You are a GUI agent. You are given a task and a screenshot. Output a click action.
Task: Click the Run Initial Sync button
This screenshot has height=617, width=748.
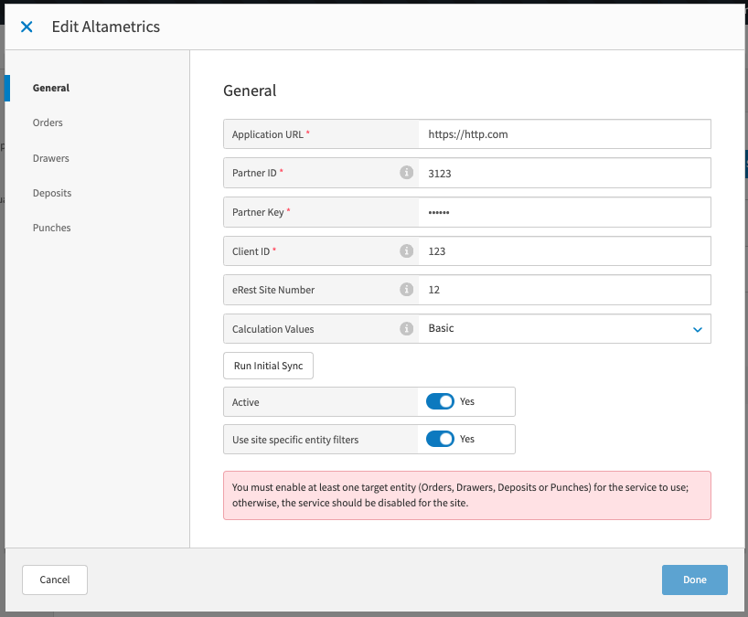pyautogui.click(x=268, y=365)
